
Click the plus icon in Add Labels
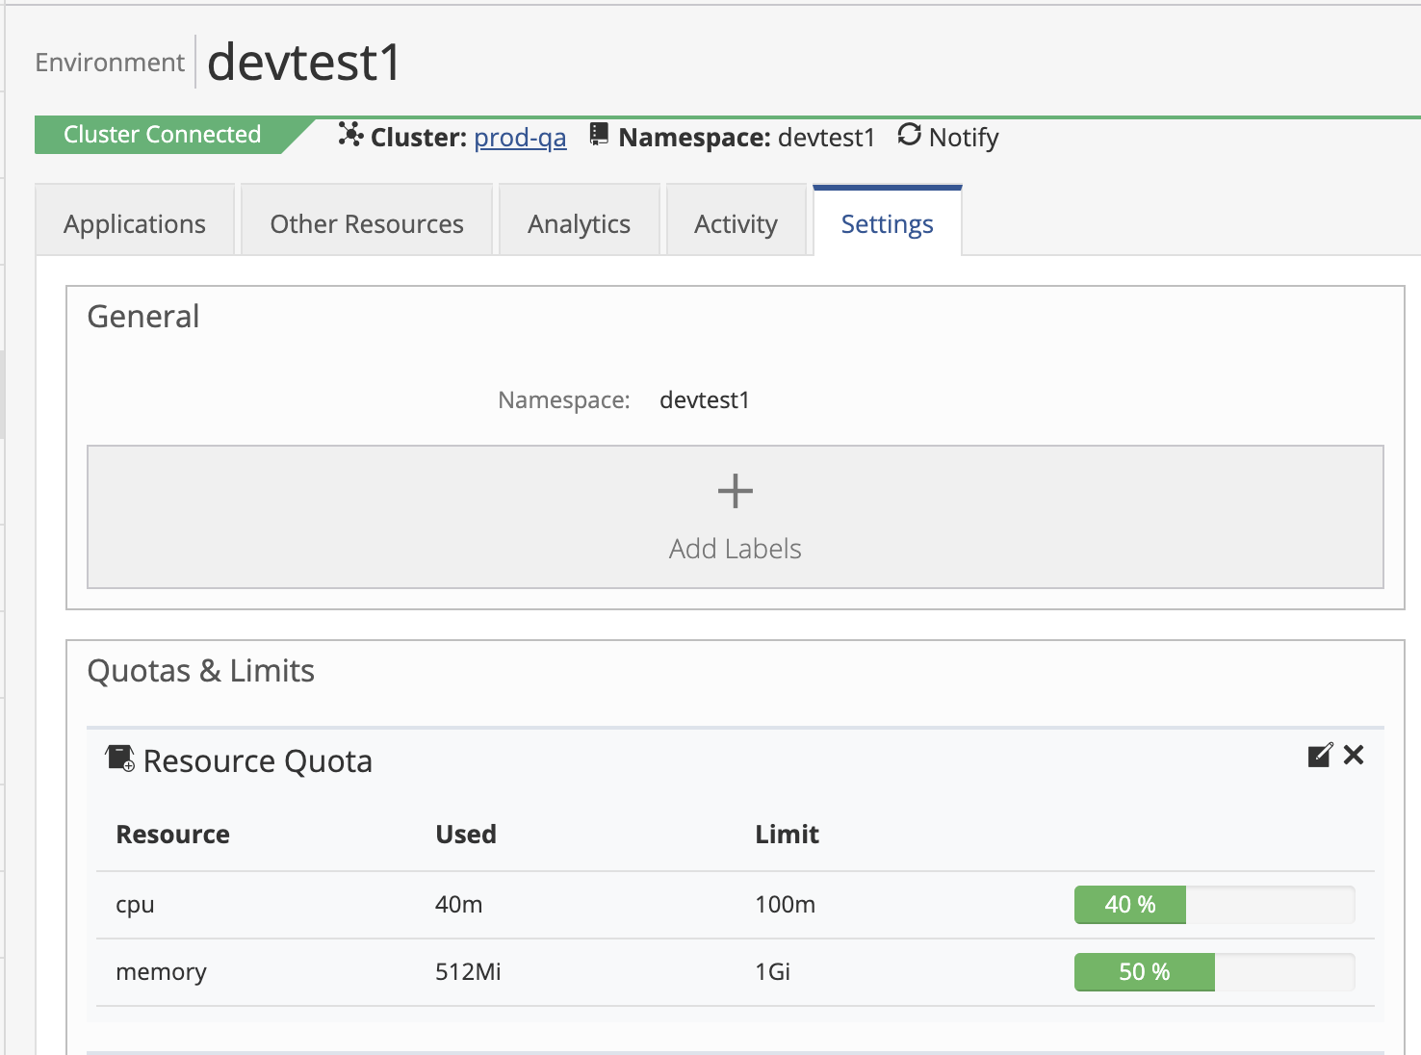(736, 491)
